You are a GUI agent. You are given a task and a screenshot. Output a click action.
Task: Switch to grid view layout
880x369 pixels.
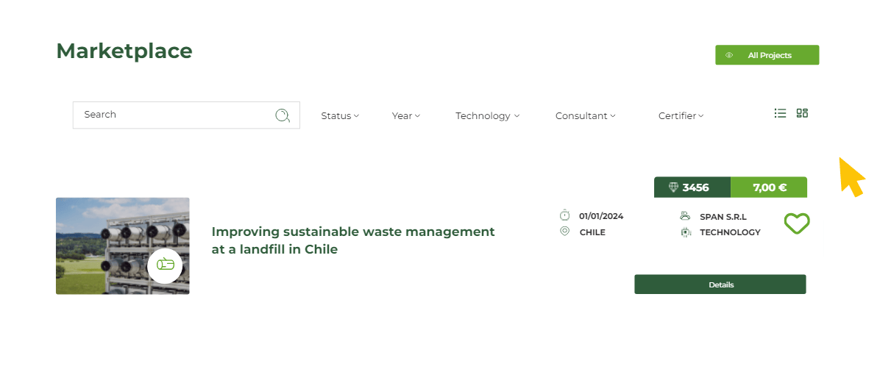[x=802, y=113]
